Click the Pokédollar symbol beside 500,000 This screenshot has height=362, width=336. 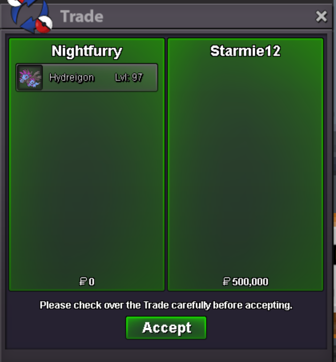[x=226, y=282]
